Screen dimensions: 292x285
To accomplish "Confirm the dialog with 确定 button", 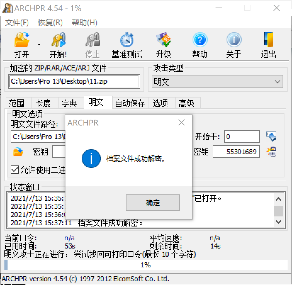I will 153,203.
